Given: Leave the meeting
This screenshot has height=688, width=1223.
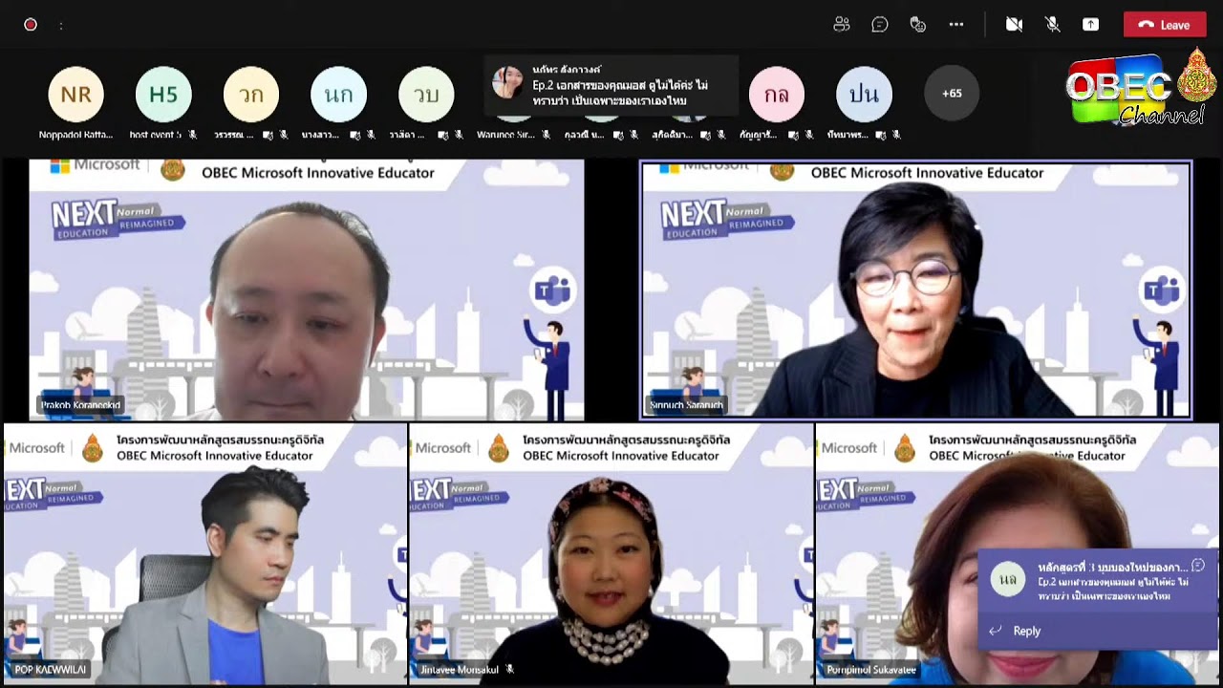Looking at the screenshot, I should [1165, 25].
